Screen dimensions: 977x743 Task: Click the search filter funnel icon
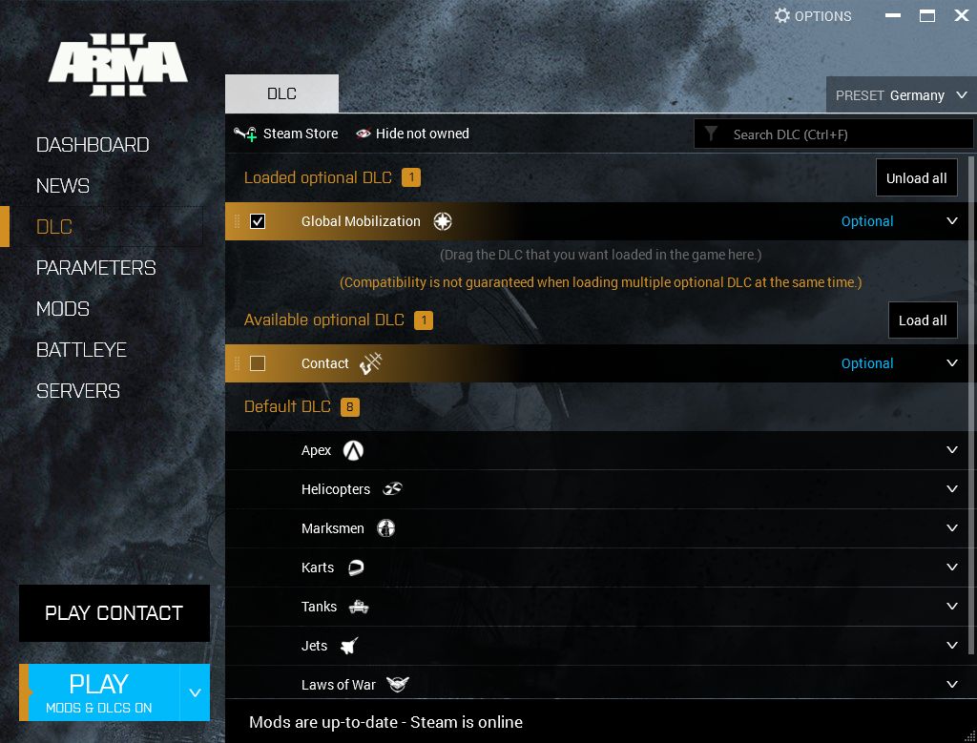tap(711, 134)
